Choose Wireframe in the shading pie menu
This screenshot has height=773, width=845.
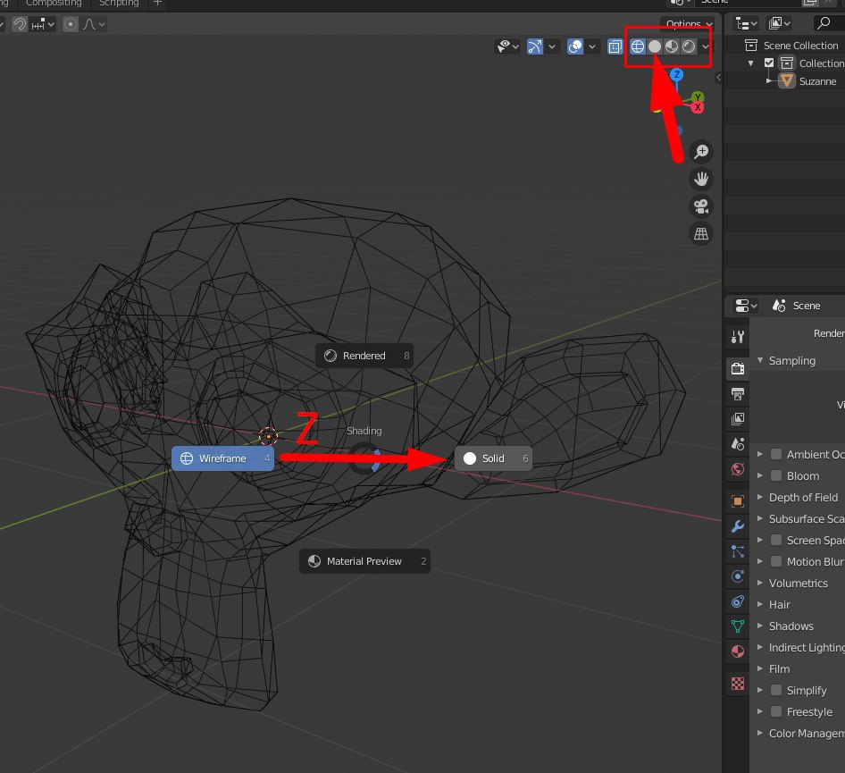click(222, 458)
